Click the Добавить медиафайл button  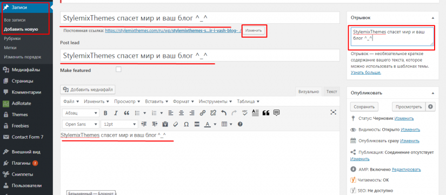88,90
